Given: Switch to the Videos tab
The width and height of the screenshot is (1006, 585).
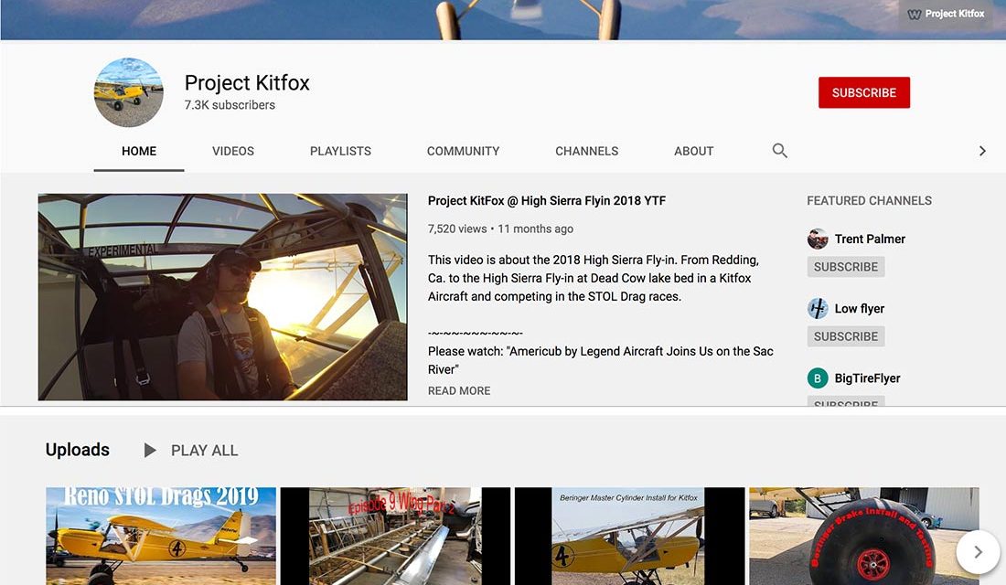Looking at the screenshot, I should coord(233,151).
